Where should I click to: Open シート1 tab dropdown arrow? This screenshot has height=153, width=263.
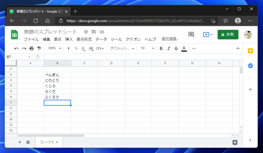click(57, 142)
